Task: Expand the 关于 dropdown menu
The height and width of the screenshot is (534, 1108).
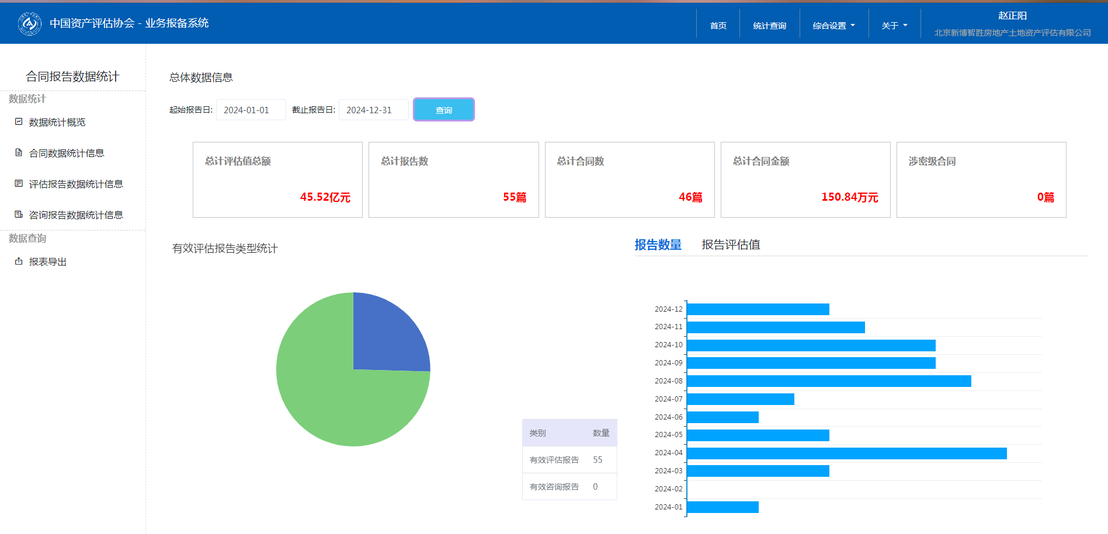Action: tap(894, 26)
